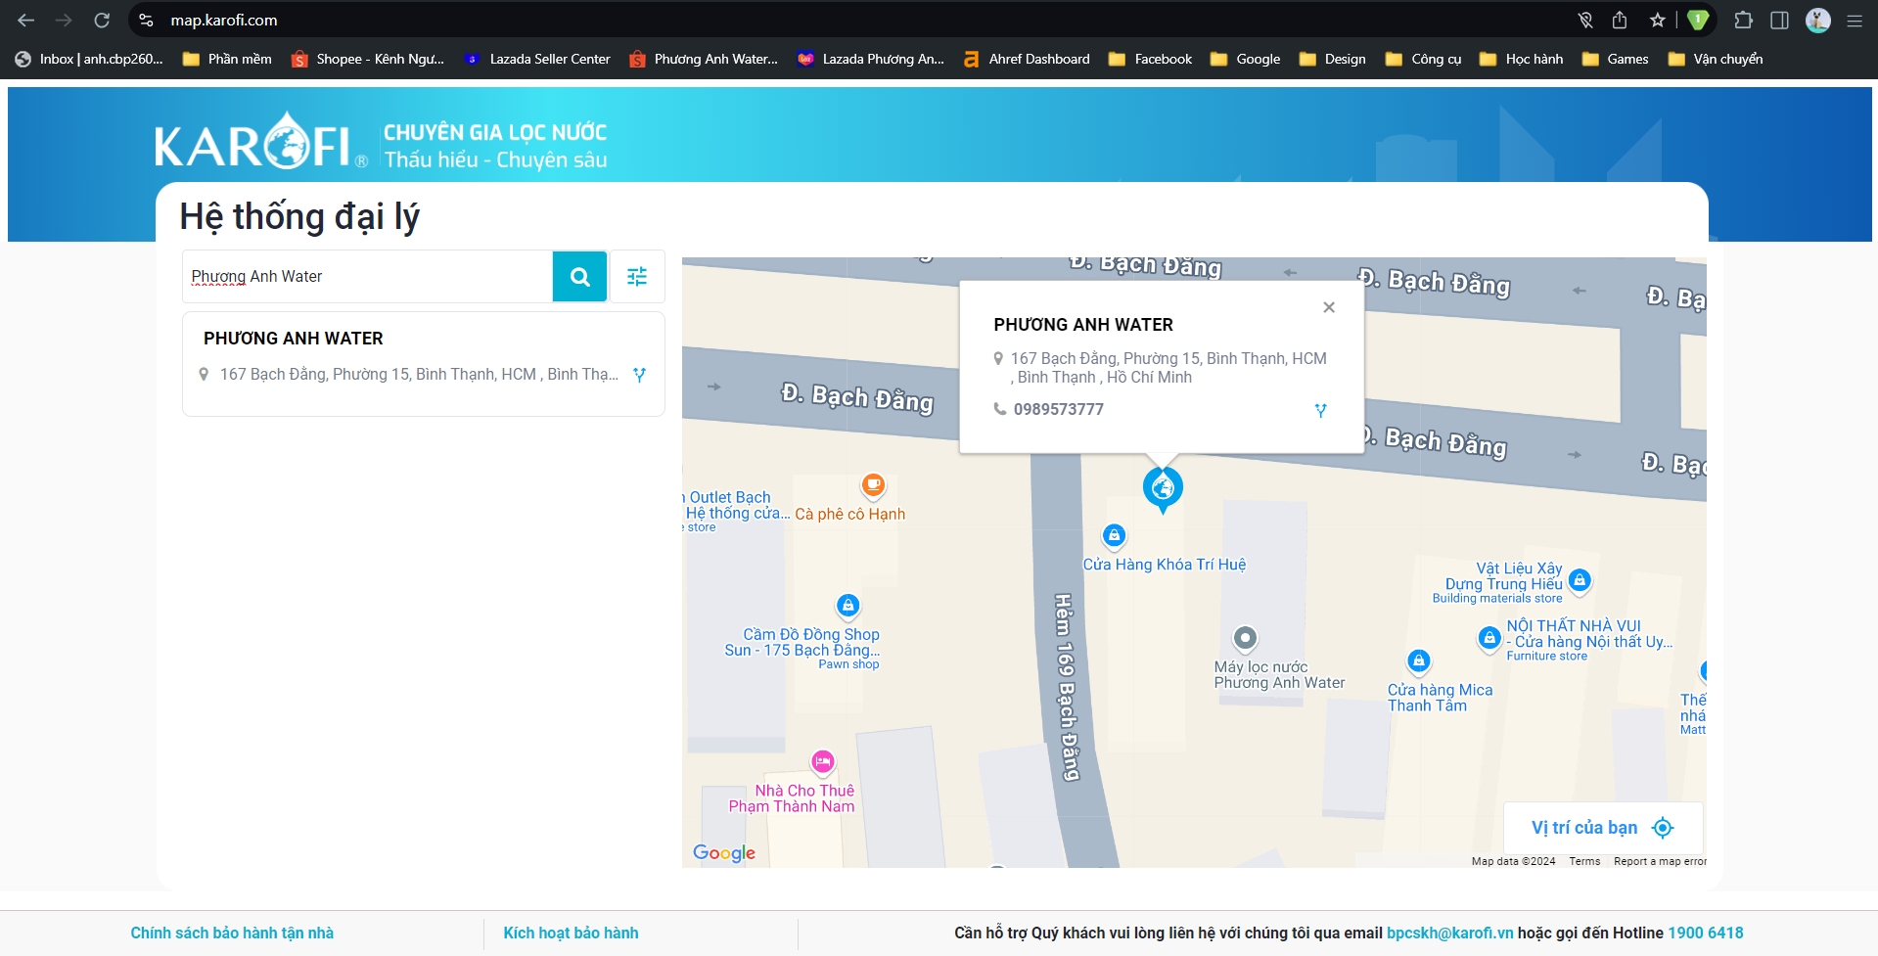Open the Facebook bookmark folder
The image size is (1878, 956).
(x=1151, y=59)
